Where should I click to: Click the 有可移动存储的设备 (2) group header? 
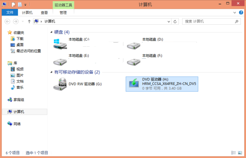click(x=77, y=72)
